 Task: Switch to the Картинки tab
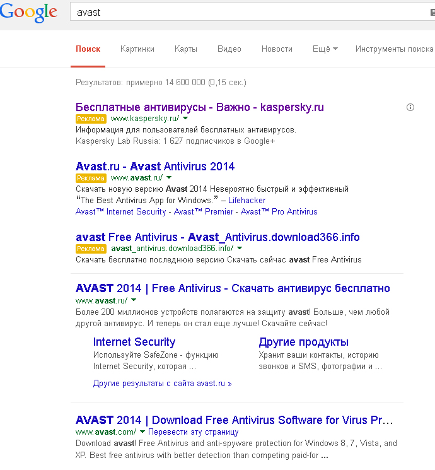point(137,49)
